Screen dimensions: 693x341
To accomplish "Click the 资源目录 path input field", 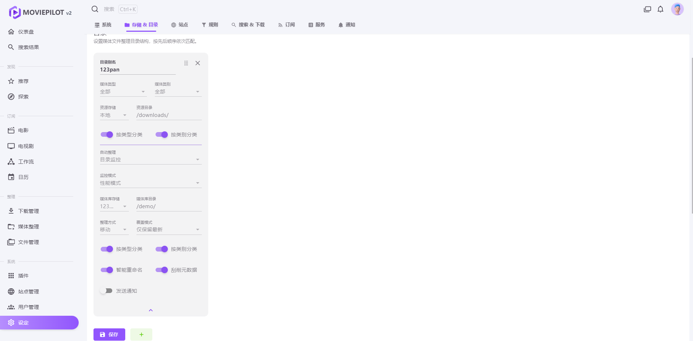I will 169,115.
